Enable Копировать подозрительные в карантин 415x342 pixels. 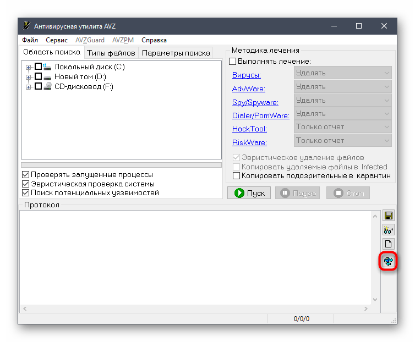click(x=236, y=176)
